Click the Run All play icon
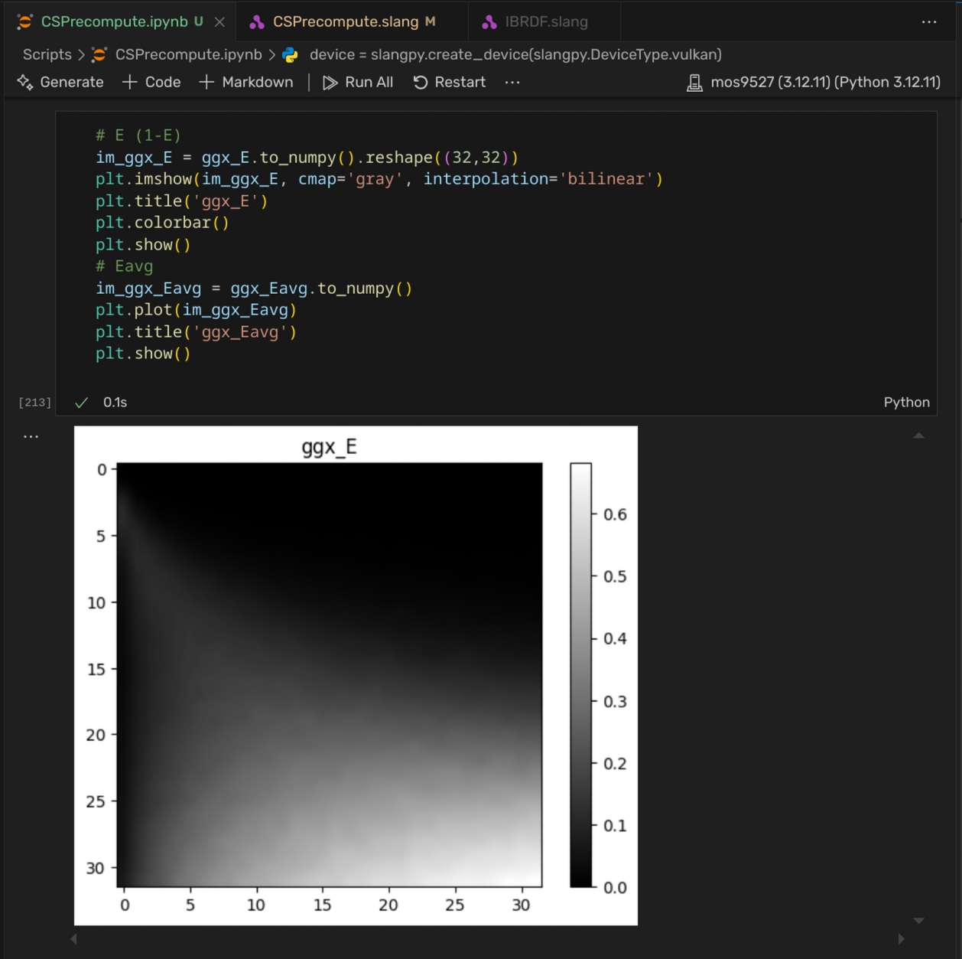Image resolution: width=962 pixels, height=959 pixels. tap(330, 82)
